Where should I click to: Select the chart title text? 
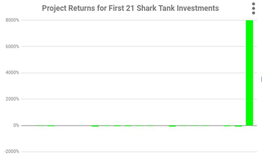(130, 8)
